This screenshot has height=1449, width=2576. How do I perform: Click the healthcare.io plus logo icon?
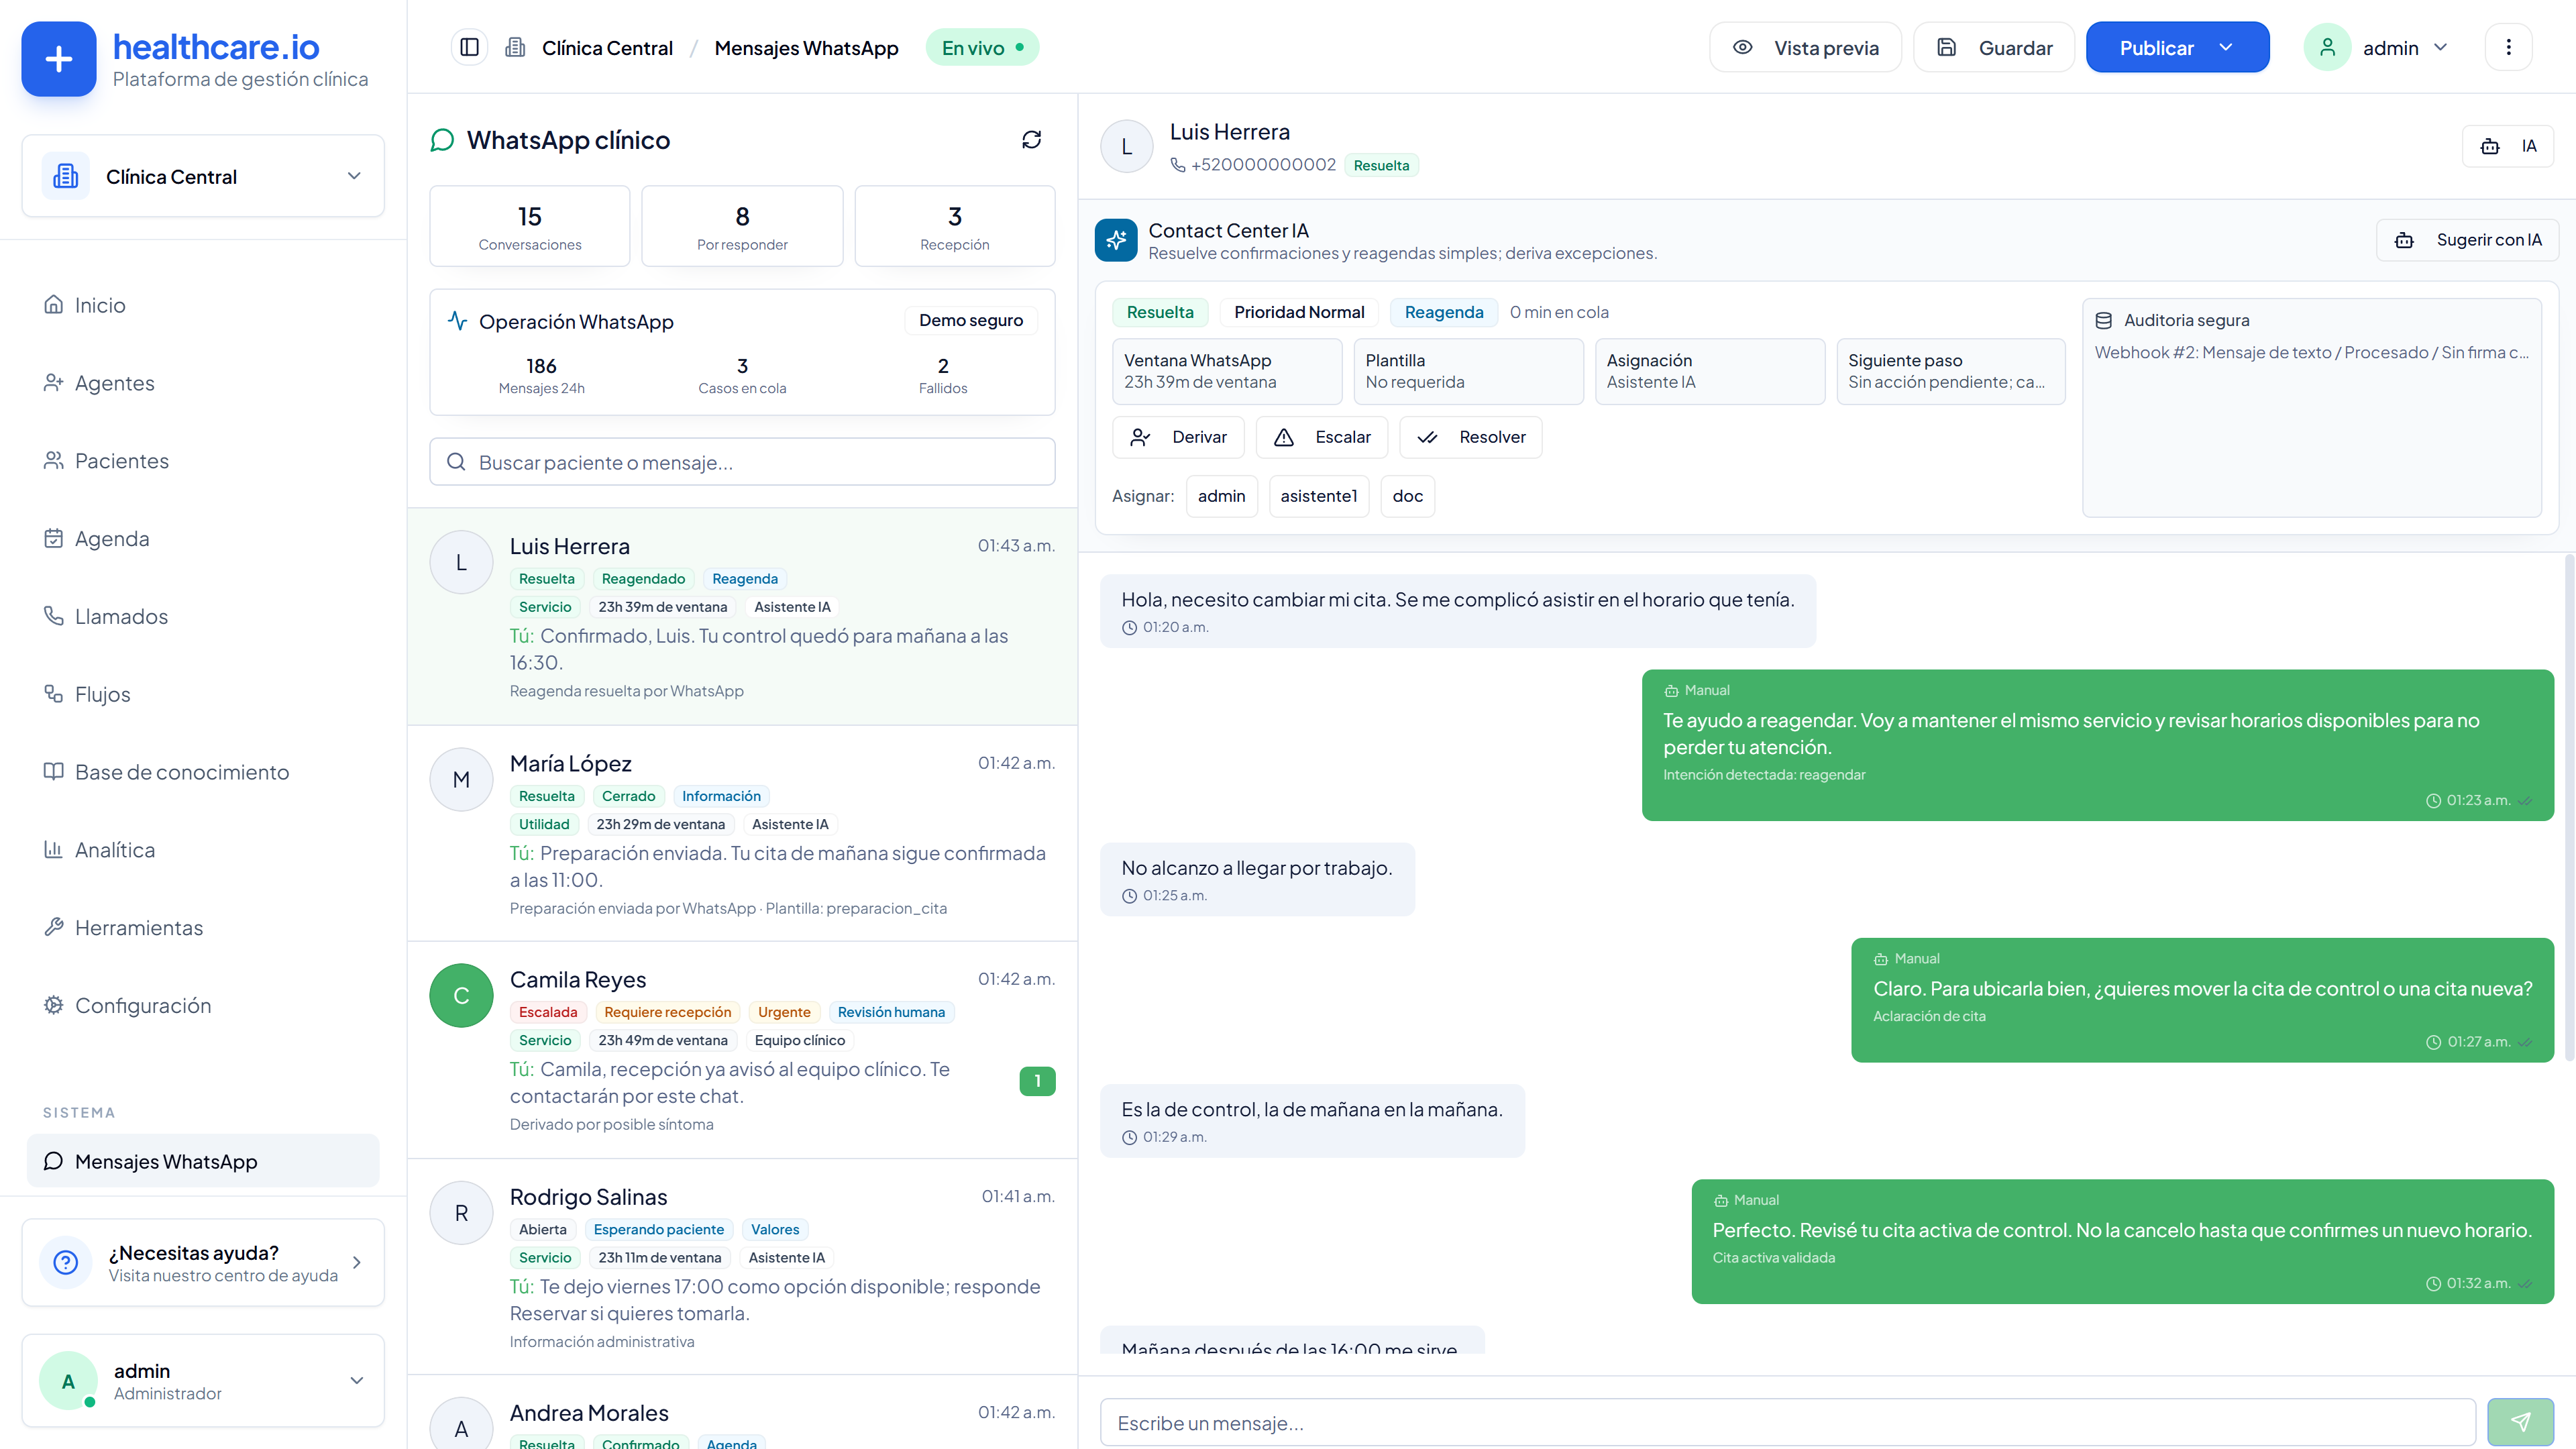(59, 59)
